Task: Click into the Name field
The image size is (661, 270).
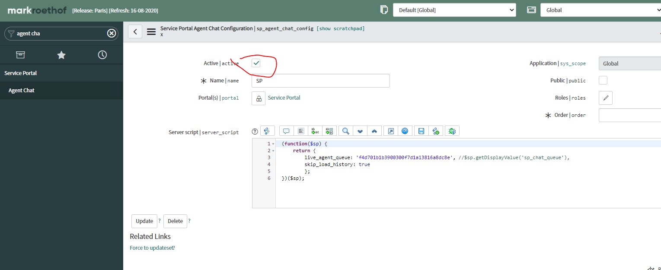Action: [x=321, y=81]
